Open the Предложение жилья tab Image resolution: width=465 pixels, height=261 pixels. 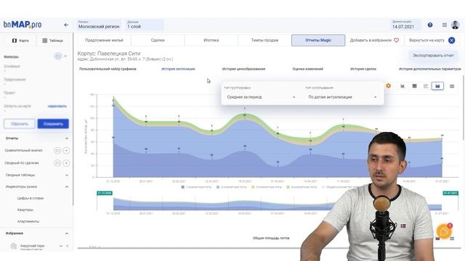tap(104, 41)
